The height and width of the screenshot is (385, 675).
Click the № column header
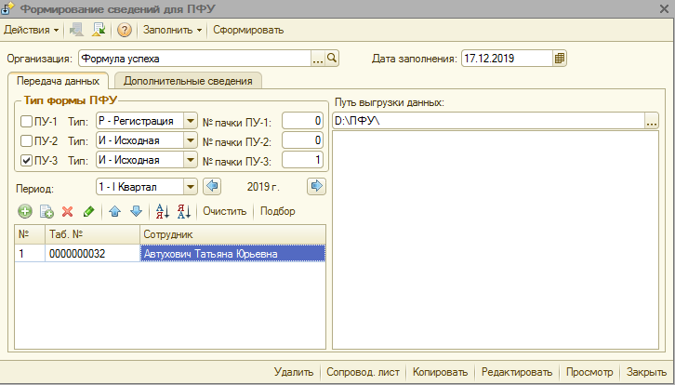(x=30, y=234)
